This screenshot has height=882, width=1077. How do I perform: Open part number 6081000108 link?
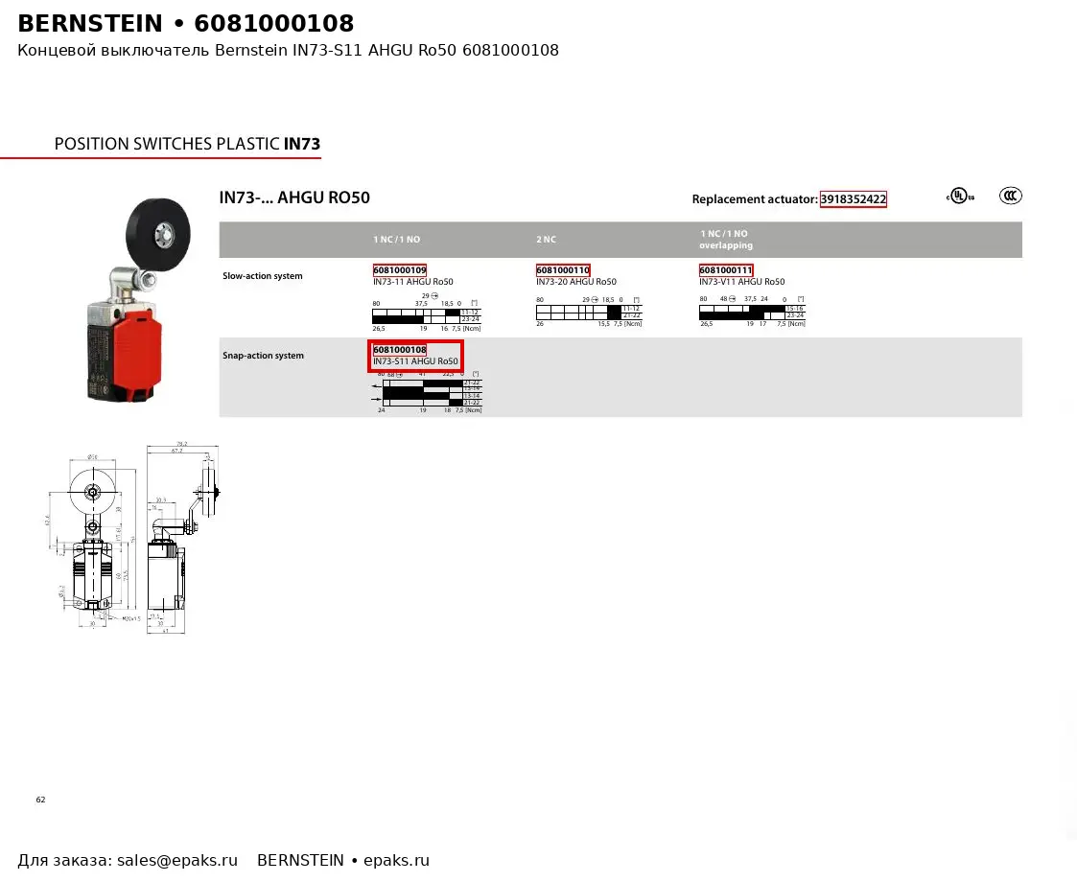[400, 349]
